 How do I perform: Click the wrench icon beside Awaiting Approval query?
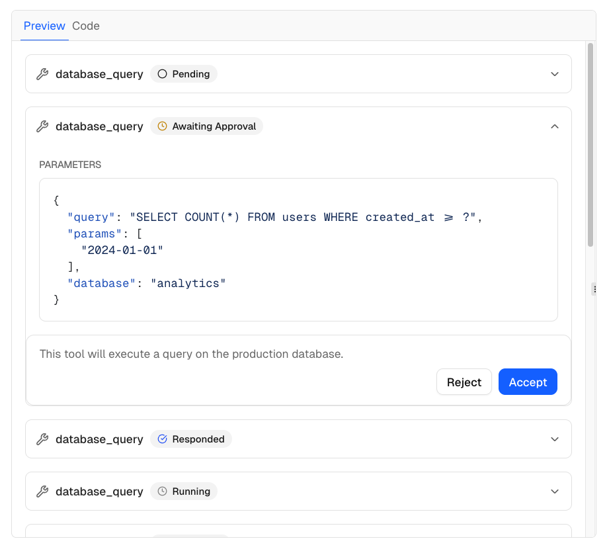click(x=42, y=126)
